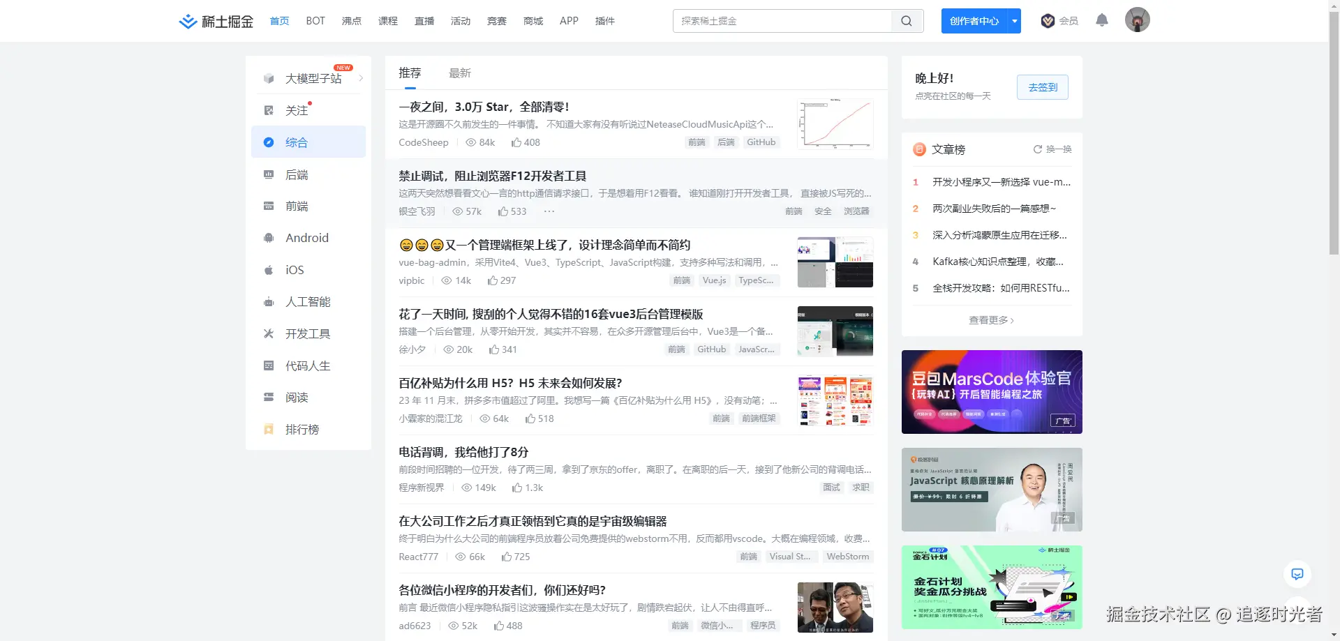Refresh article ranking with 换一换

pyautogui.click(x=1052, y=149)
